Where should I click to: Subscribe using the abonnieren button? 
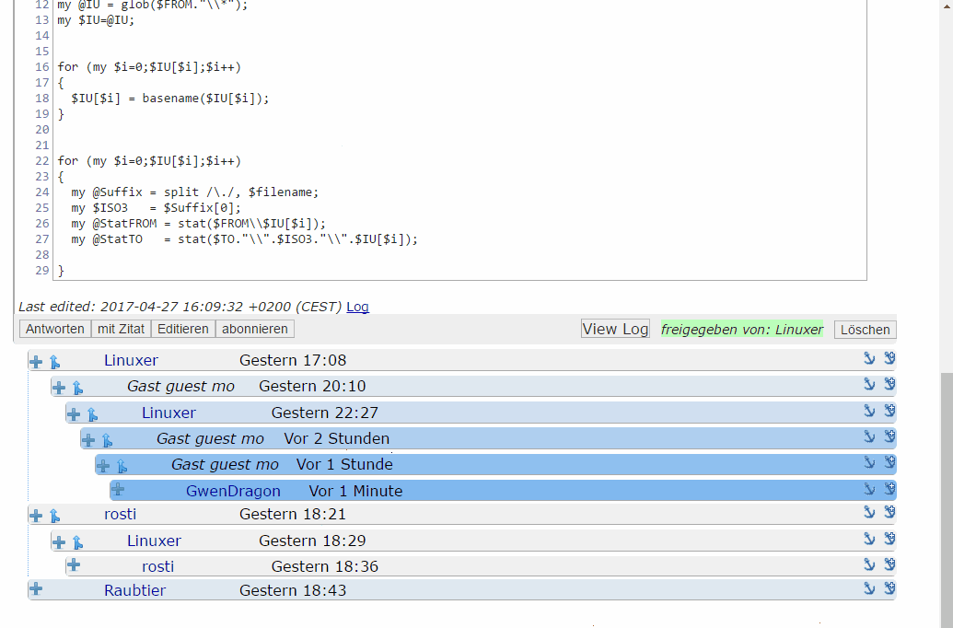tap(255, 329)
